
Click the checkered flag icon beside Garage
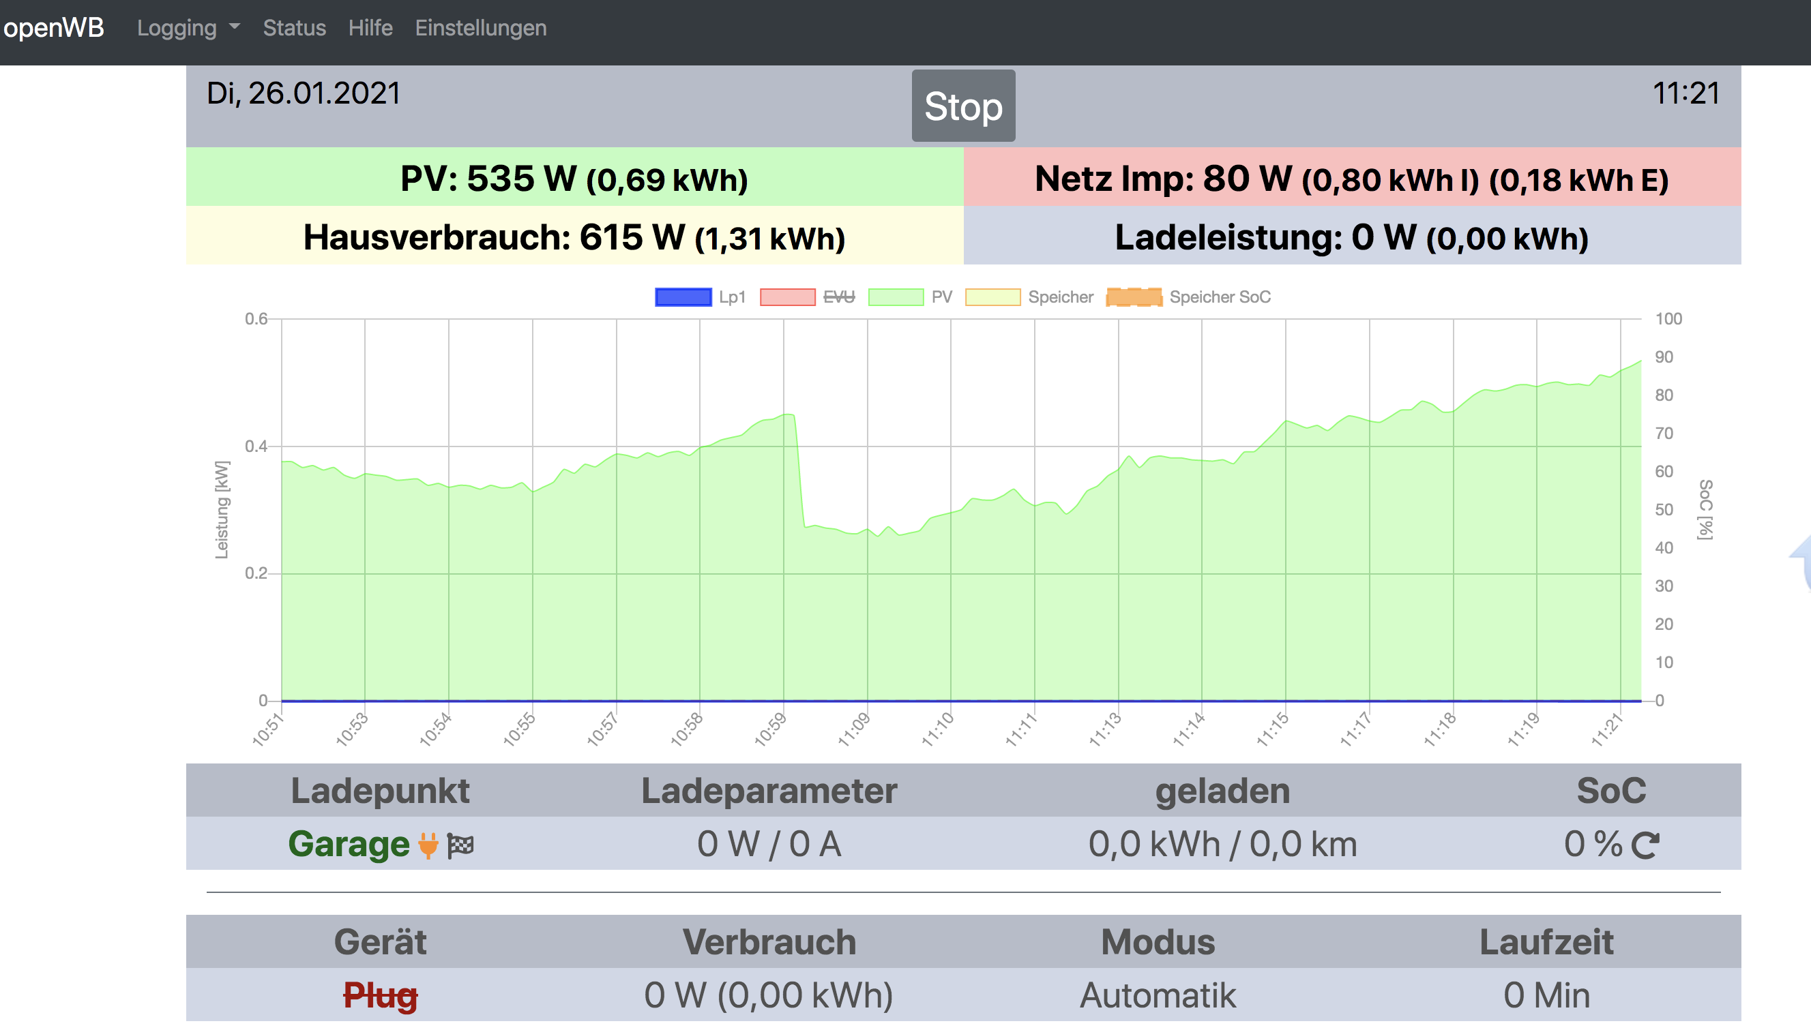point(460,845)
